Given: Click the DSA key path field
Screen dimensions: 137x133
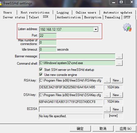Looking at the screenshot, I should 71,95.
